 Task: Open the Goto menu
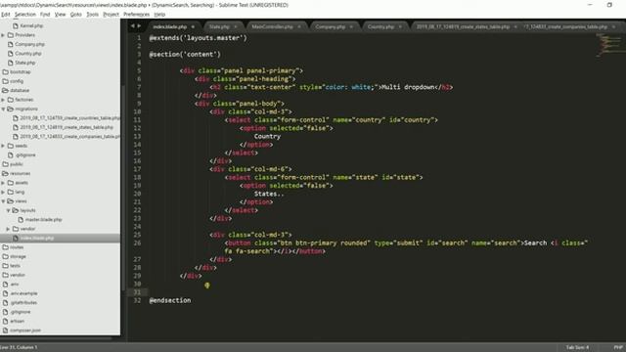[x=76, y=15]
